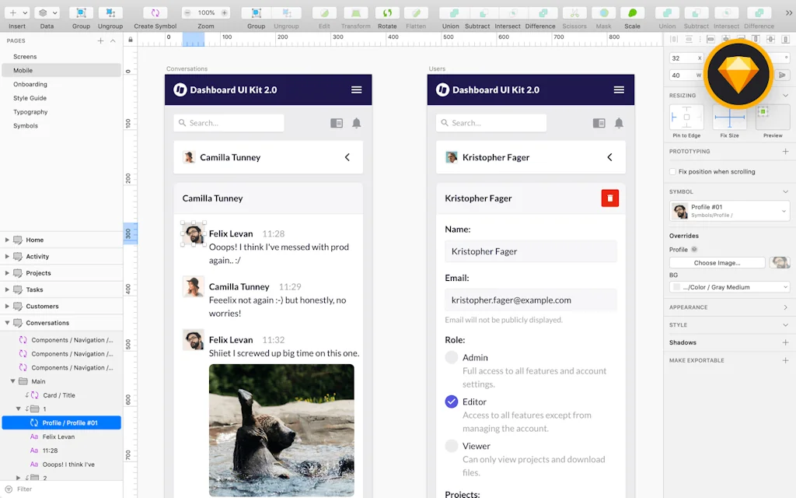Image resolution: width=796 pixels, height=498 pixels.
Task: Click the Scissors tool
Action: pyautogui.click(x=574, y=12)
